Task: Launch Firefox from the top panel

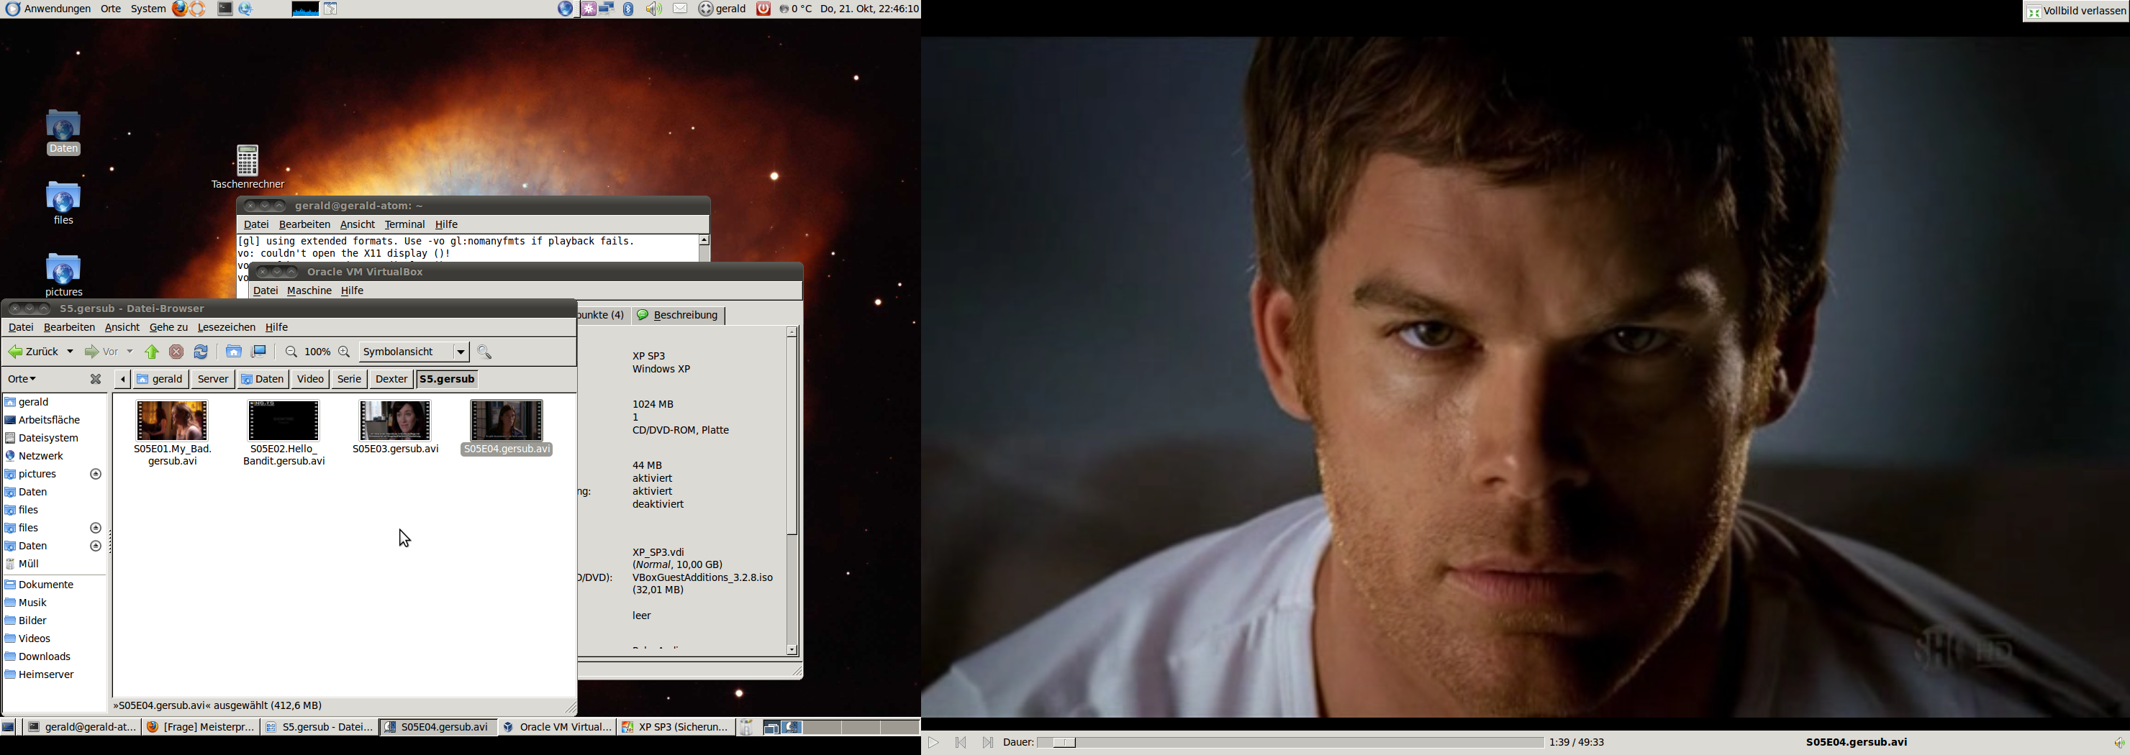Action: 179,9
